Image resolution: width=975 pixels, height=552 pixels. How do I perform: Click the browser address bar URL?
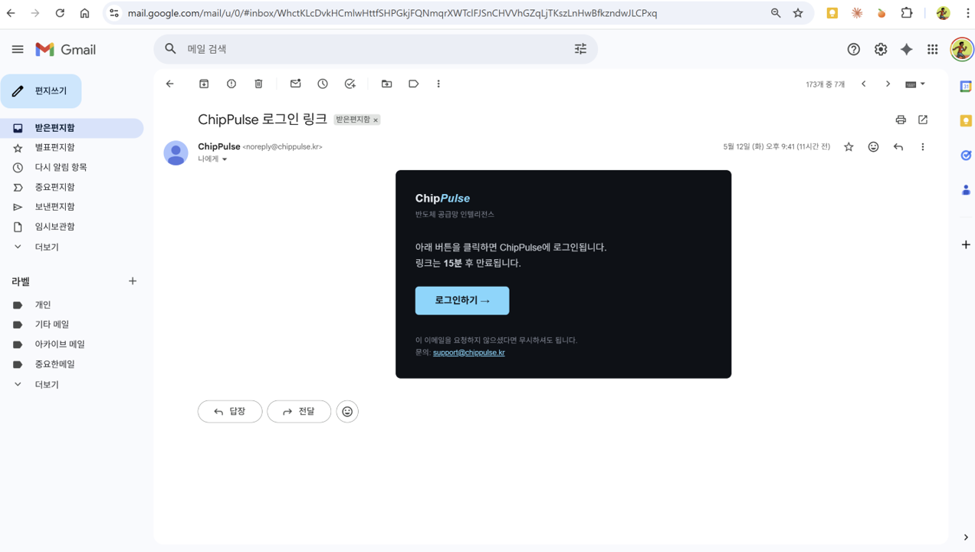[392, 13]
